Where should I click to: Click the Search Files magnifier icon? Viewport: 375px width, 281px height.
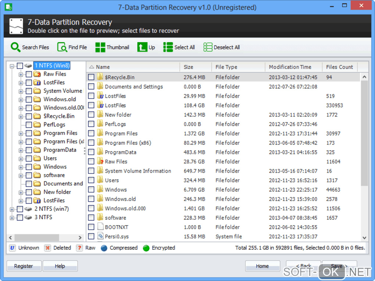pyautogui.click(x=15, y=47)
